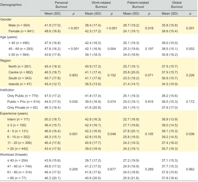Click the Intern personal burnout value '50.2 (18.7)'
Screen dimensions: 198x182
click(53, 119)
